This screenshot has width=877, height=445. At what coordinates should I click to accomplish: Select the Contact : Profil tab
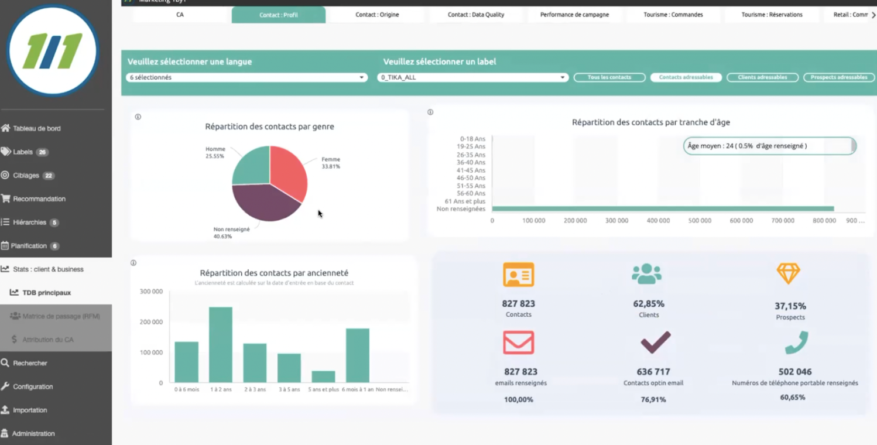click(279, 15)
